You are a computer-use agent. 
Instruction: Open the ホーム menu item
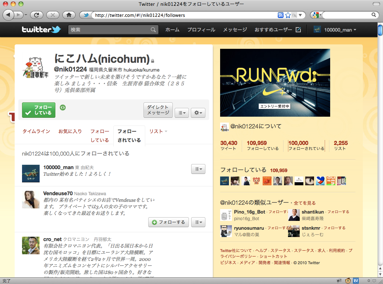pyautogui.click(x=172, y=30)
